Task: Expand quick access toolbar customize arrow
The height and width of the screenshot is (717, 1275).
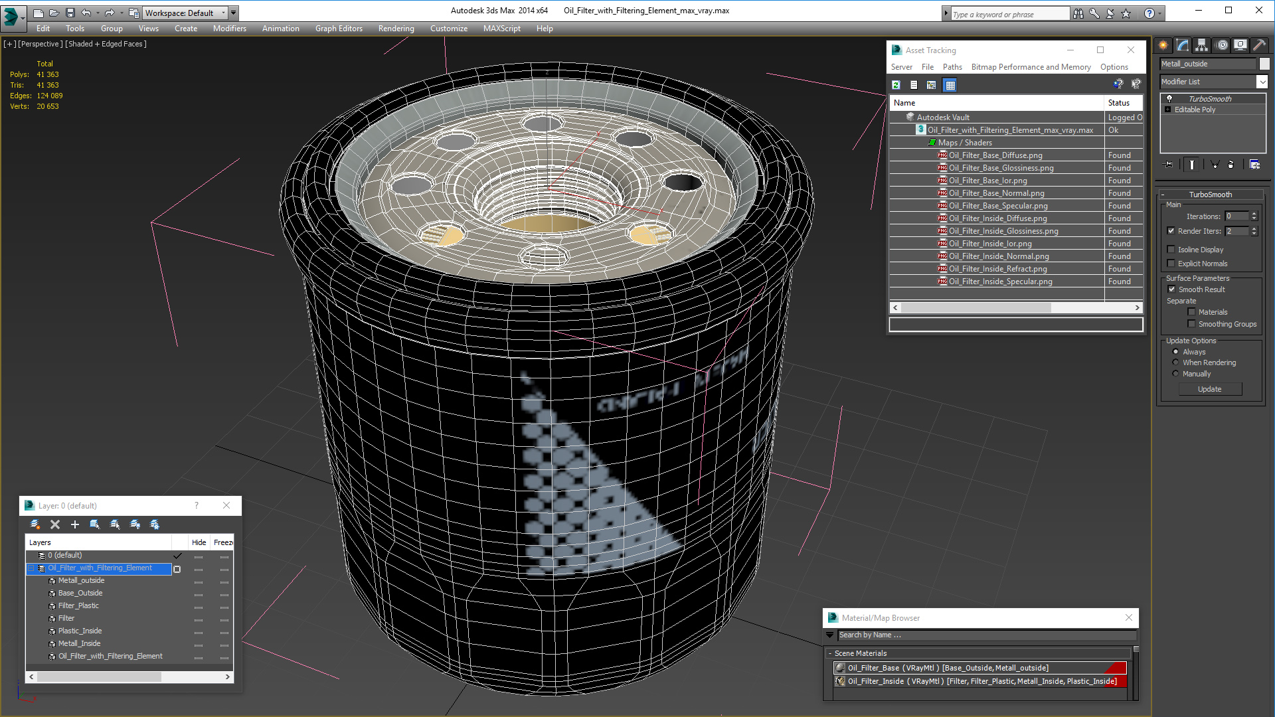Action: pyautogui.click(x=233, y=13)
